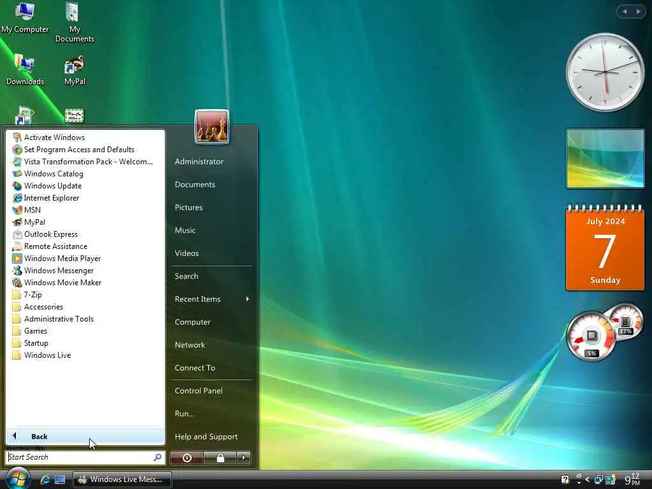The width and height of the screenshot is (652, 489).
Task: Switch to Windows Live Messenger taskbar button
Action: pos(122,479)
